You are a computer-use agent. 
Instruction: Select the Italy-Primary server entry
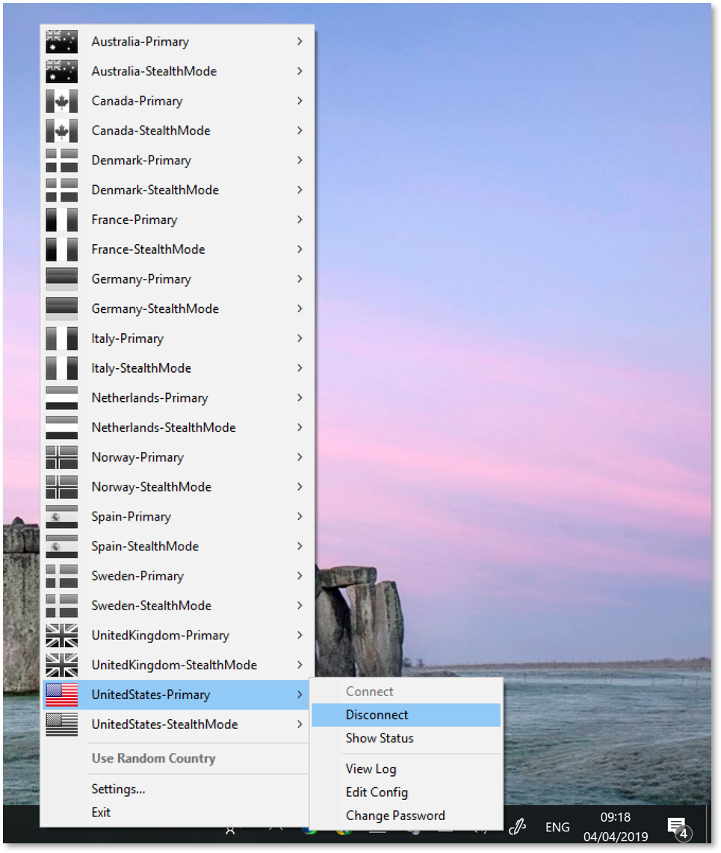[x=177, y=338]
